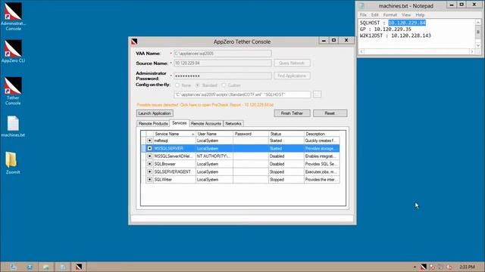Click 'Quickly creates f...' description cell
Image resolution: width=485 pixels, height=272 pixels.
point(321,141)
